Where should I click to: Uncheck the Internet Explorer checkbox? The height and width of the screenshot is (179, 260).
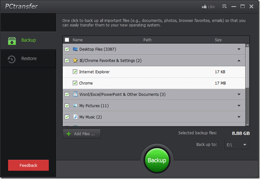(x=75, y=72)
